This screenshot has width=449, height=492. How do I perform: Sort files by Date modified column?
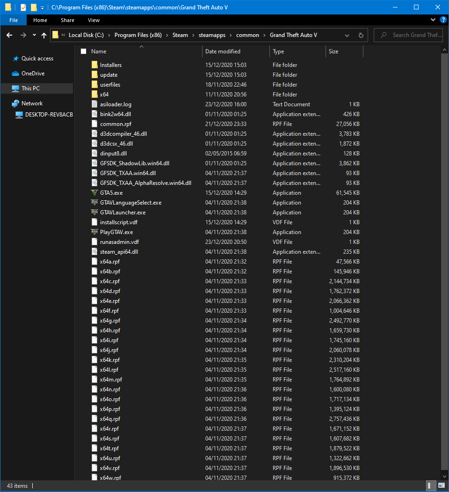coord(223,51)
